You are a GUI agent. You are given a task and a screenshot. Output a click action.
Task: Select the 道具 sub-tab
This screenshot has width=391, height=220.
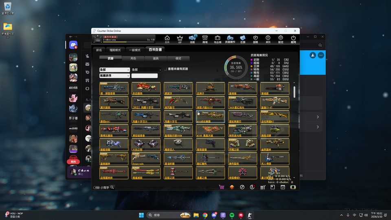[x=156, y=59]
